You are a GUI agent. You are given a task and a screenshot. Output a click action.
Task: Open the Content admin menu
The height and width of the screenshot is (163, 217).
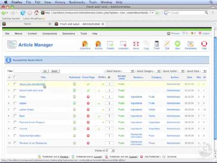pos(32,34)
